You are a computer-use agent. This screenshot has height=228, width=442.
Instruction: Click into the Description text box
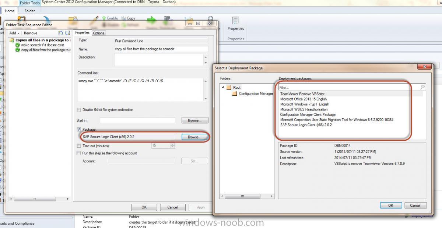(x=159, y=60)
